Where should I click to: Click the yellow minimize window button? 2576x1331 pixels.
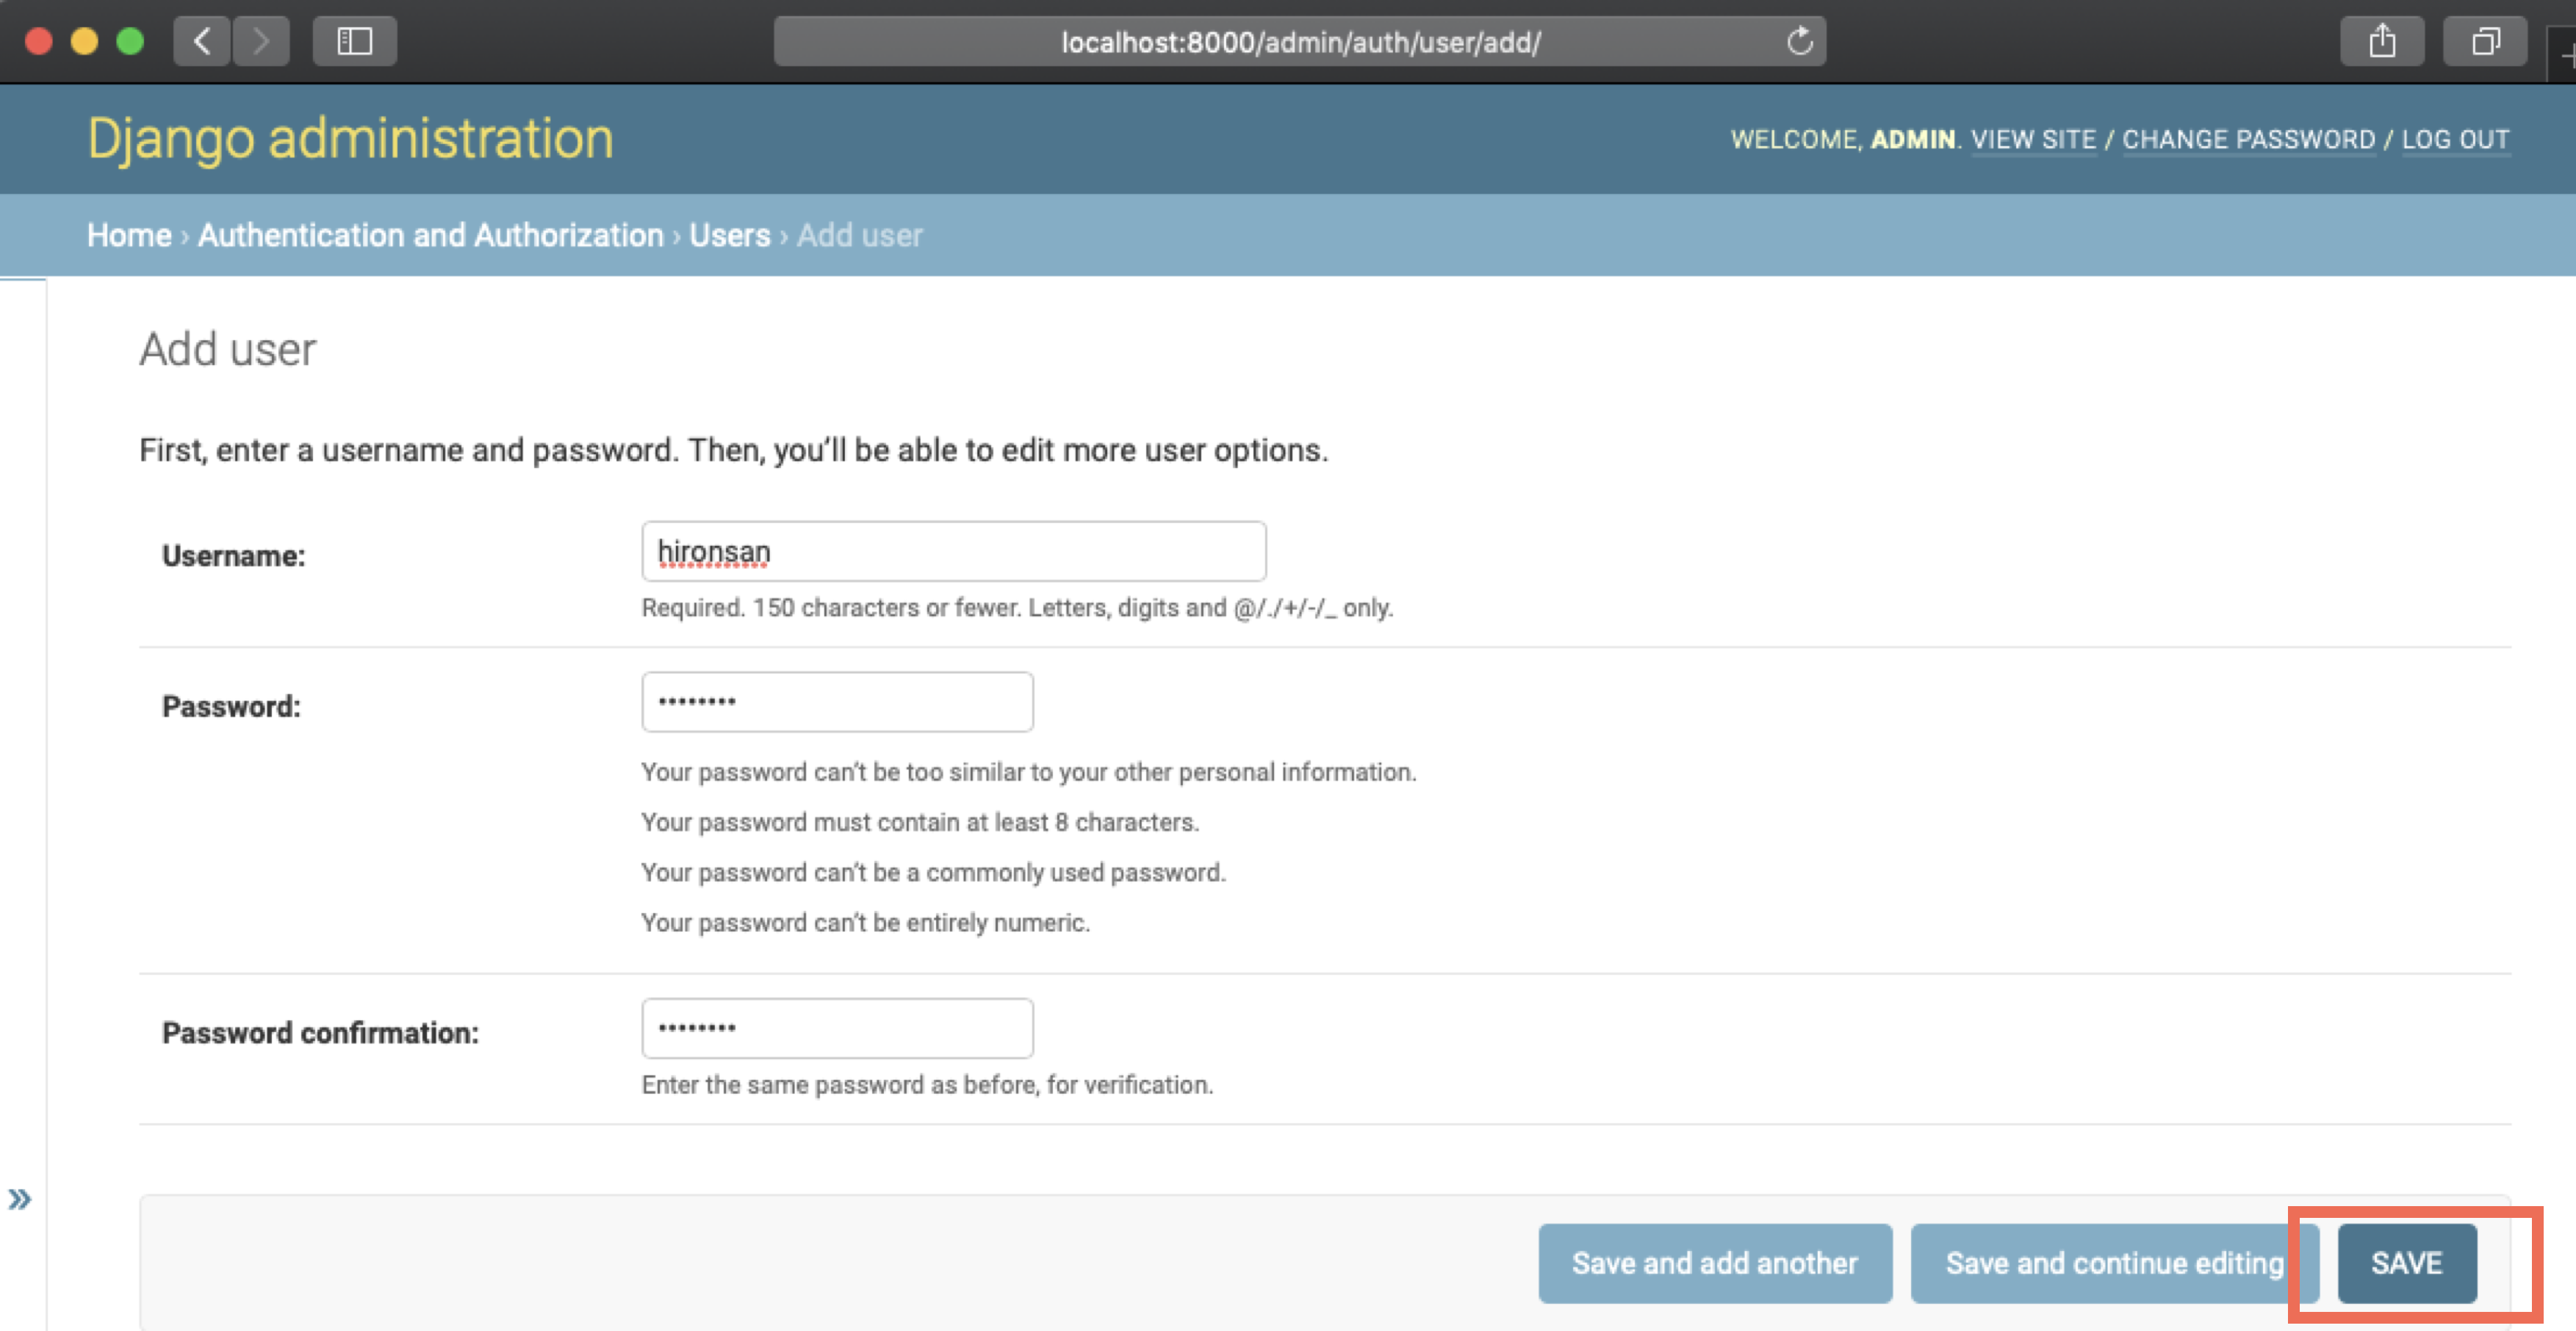point(84,41)
